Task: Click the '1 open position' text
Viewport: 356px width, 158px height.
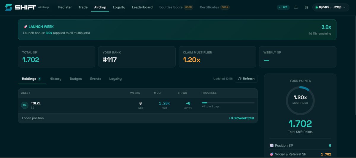Action: [33, 118]
